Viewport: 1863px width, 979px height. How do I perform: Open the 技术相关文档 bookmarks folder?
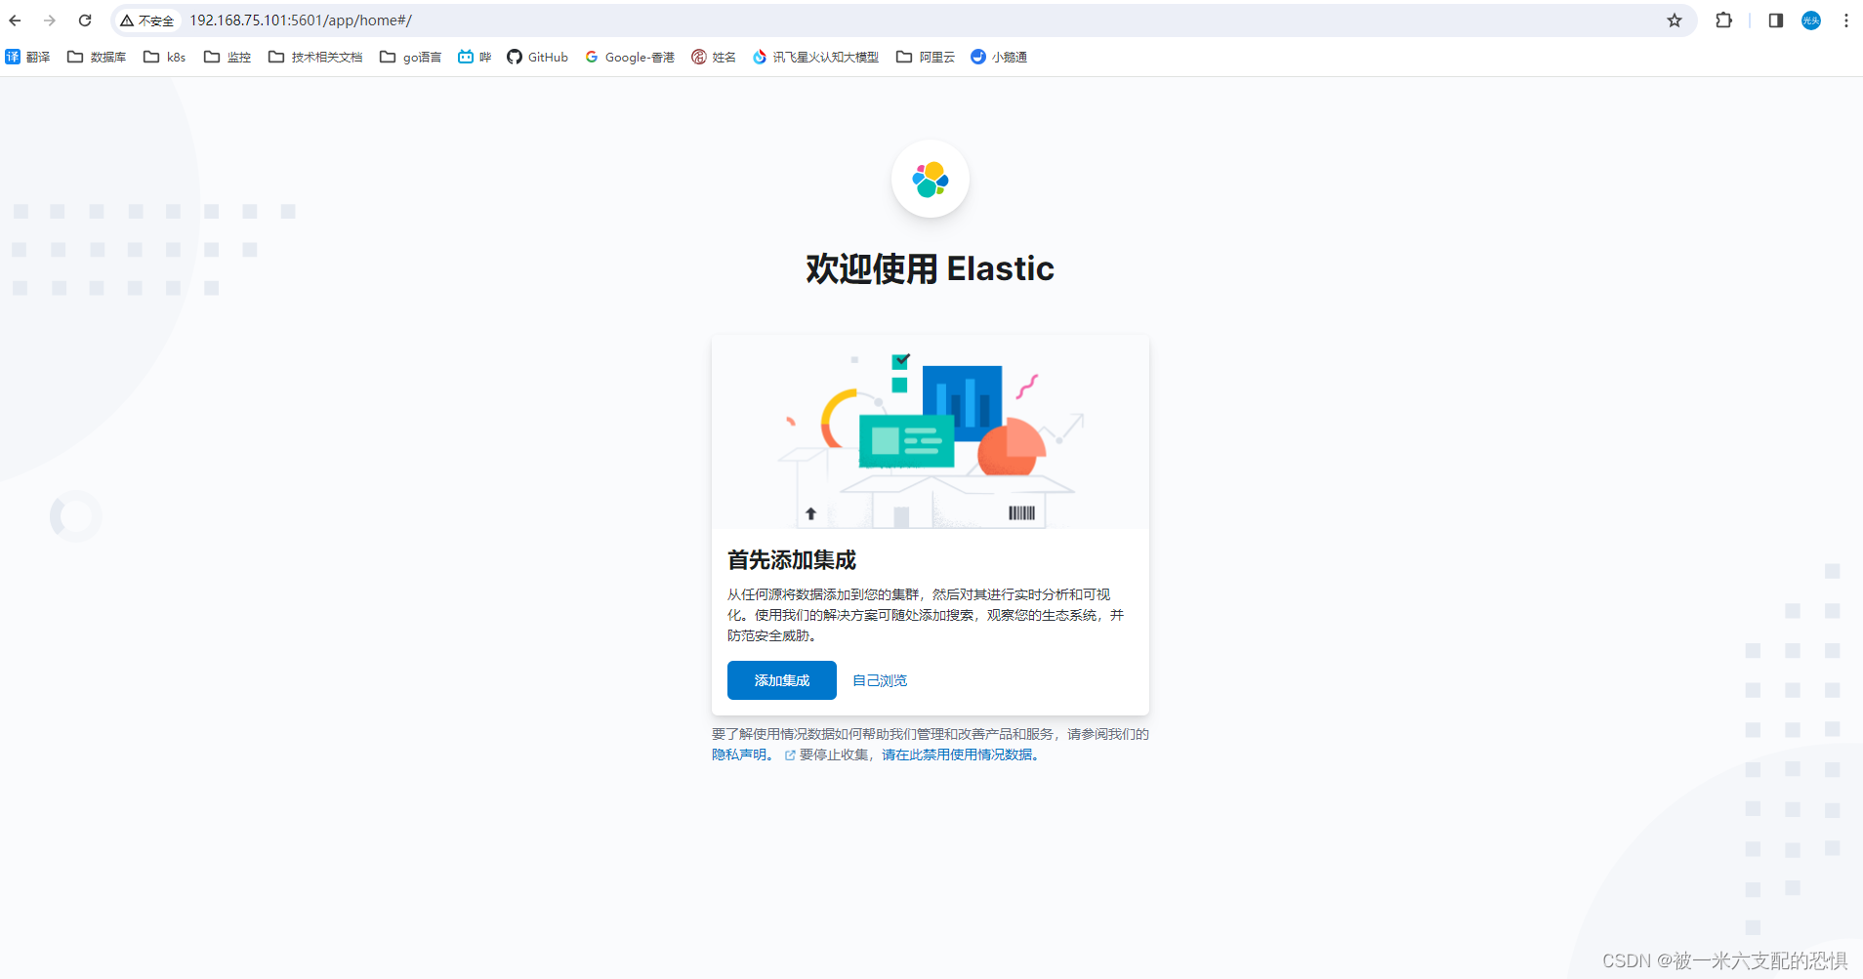[x=315, y=58]
